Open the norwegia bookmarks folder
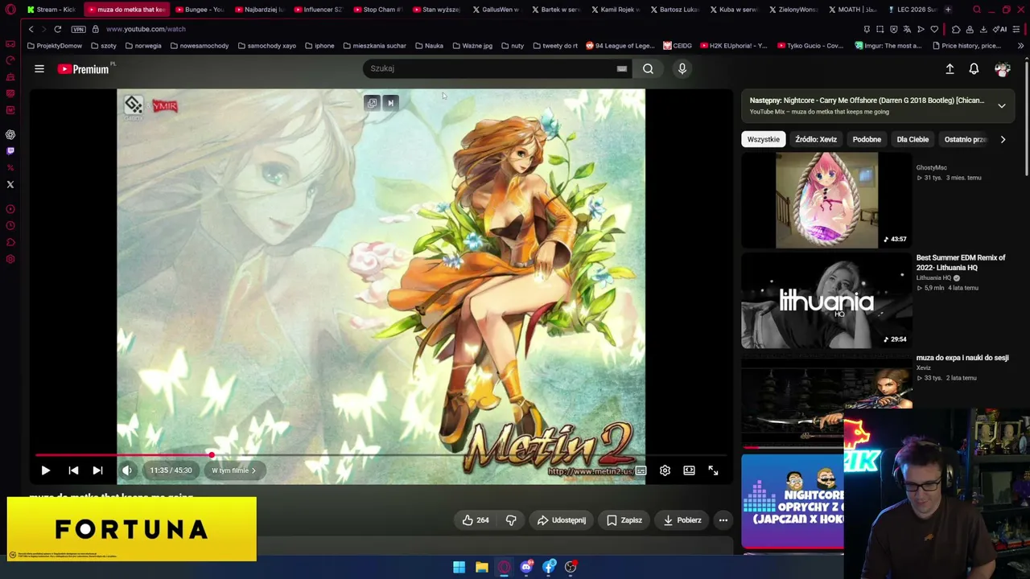Viewport: 1030px width, 579px height. coord(142,46)
